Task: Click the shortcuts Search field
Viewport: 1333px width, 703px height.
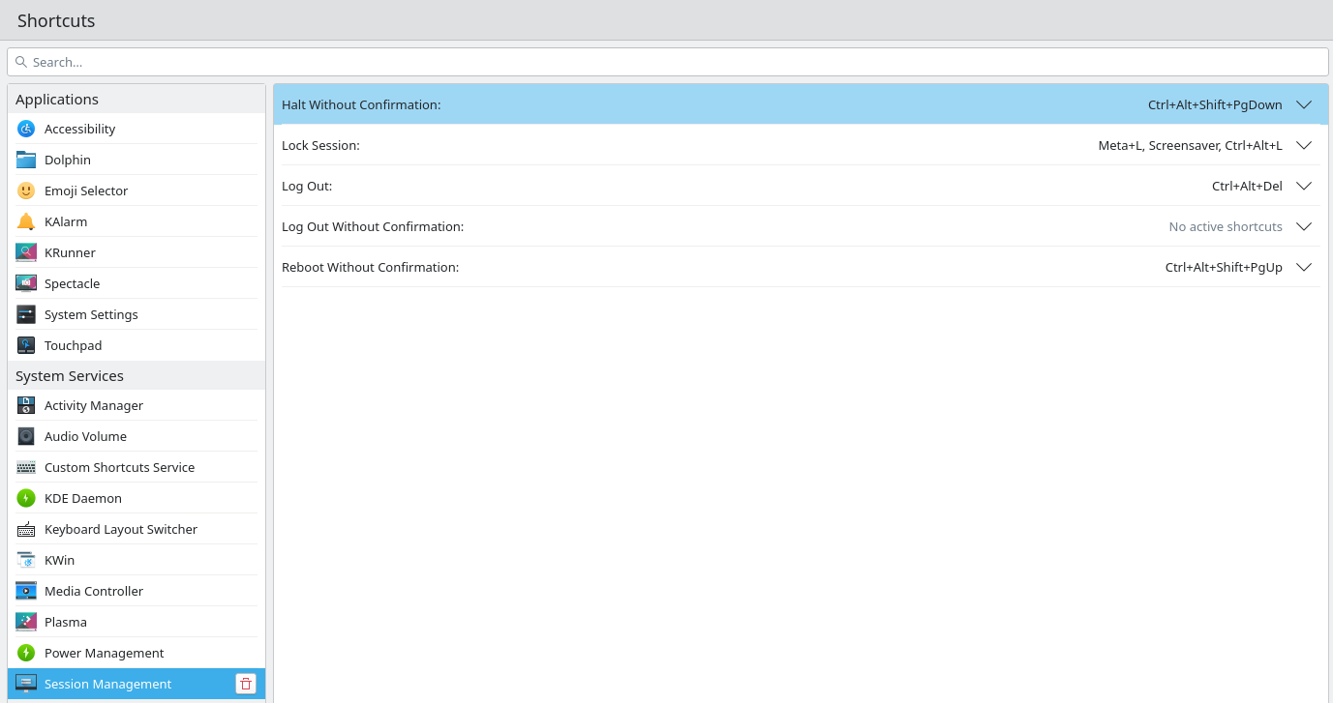Action: pyautogui.click(x=668, y=62)
